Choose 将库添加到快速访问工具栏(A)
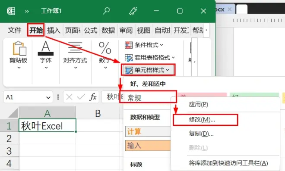 tap(225, 163)
